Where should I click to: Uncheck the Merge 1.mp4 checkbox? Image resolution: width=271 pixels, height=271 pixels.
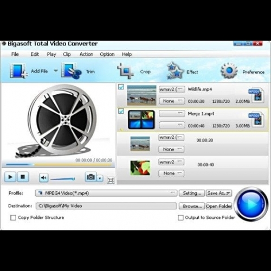(121, 111)
